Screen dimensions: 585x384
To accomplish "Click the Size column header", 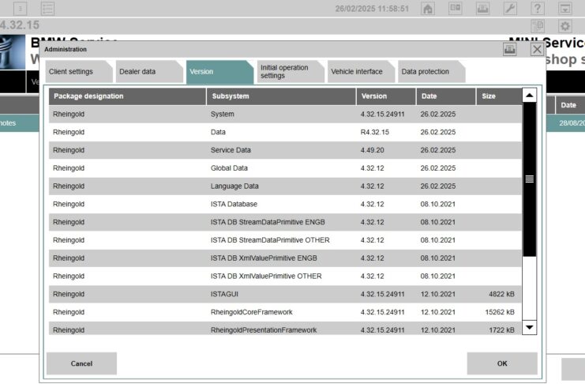I will point(499,96).
